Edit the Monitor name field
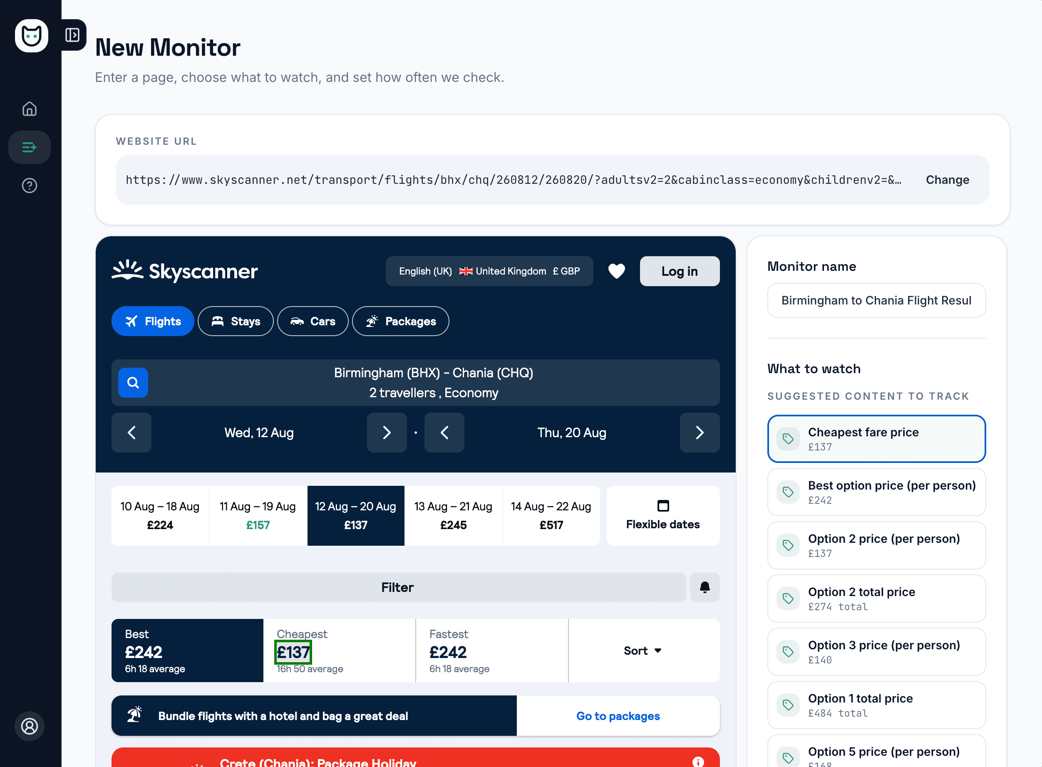This screenshot has width=1042, height=767. tap(877, 300)
